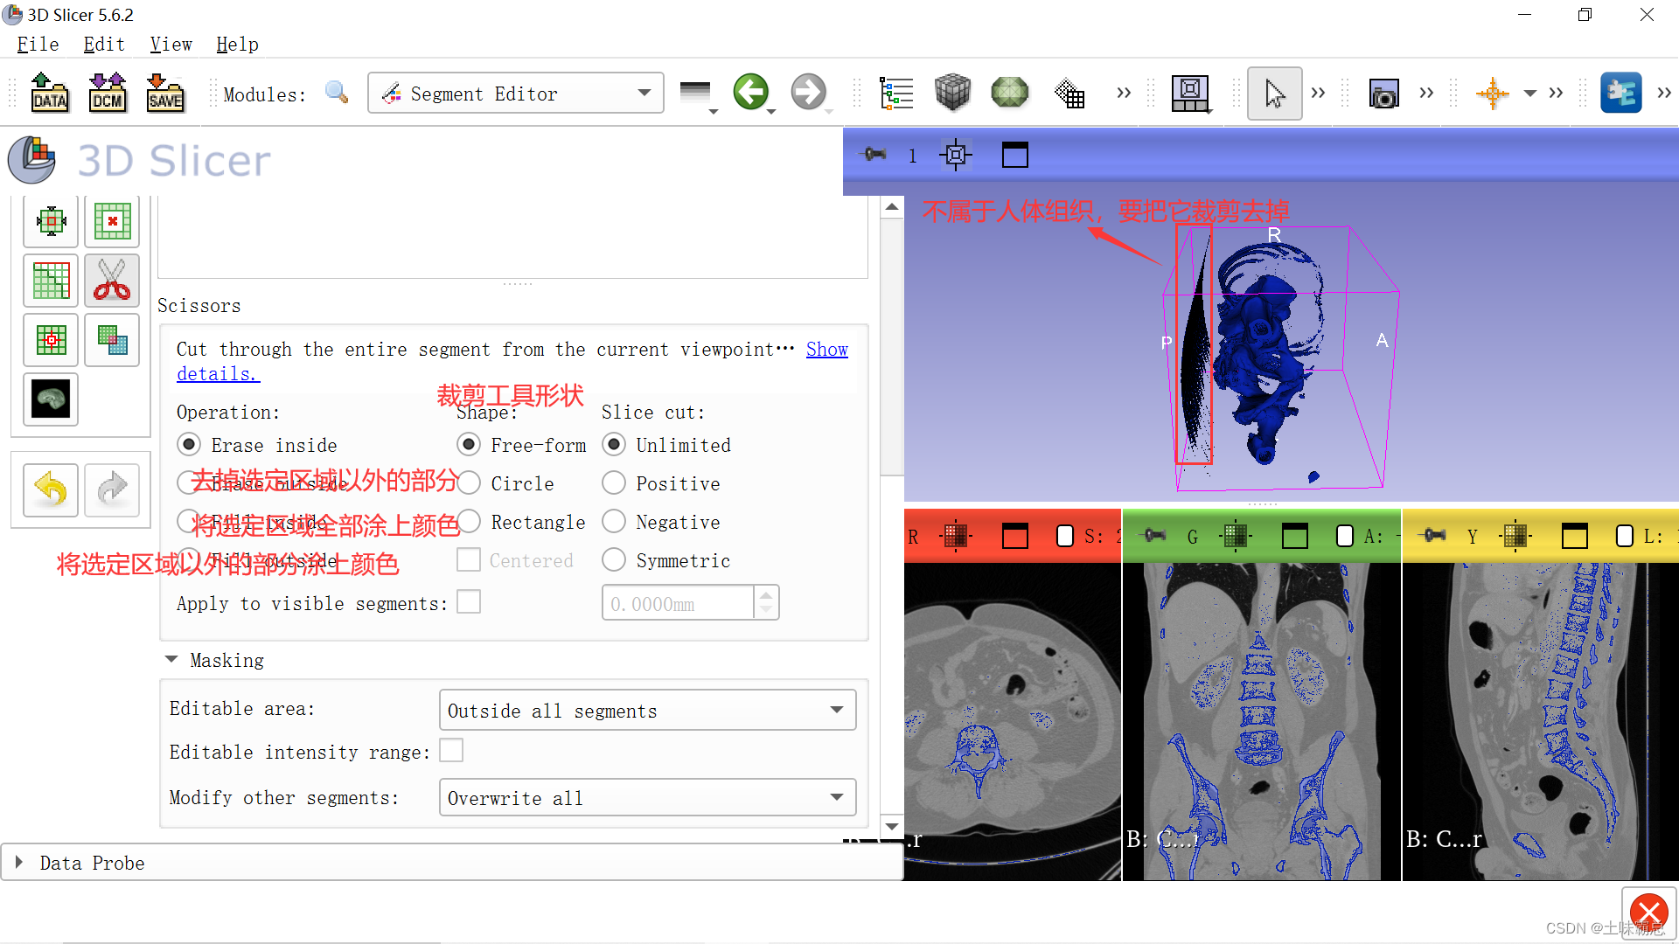Click the Load DICOM data icon
The height and width of the screenshot is (944, 1679).
(107, 93)
